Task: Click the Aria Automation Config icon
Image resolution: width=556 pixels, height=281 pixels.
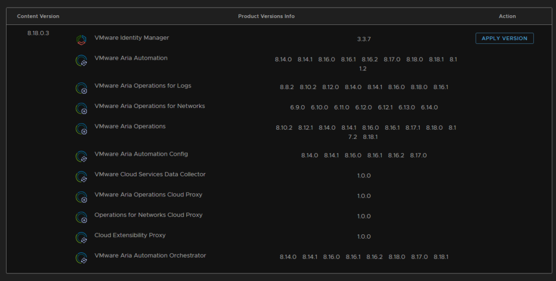Action: click(81, 156)
